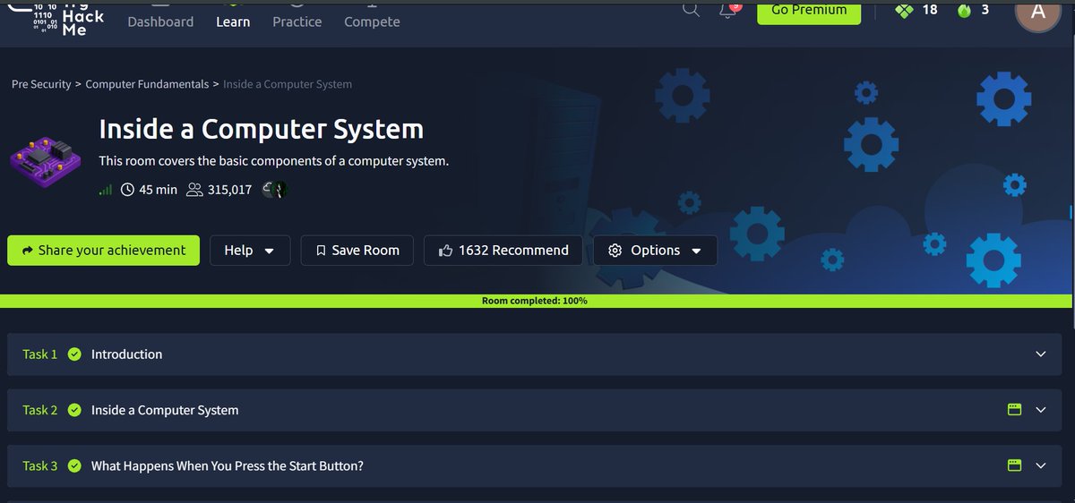The image size is (1075, 503).
Task: Click the 45 min clock icon
Action: tap(127, 190)
